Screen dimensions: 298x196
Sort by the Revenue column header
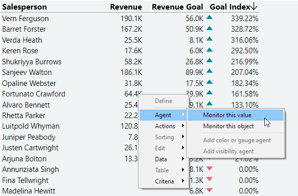(126, 7)
